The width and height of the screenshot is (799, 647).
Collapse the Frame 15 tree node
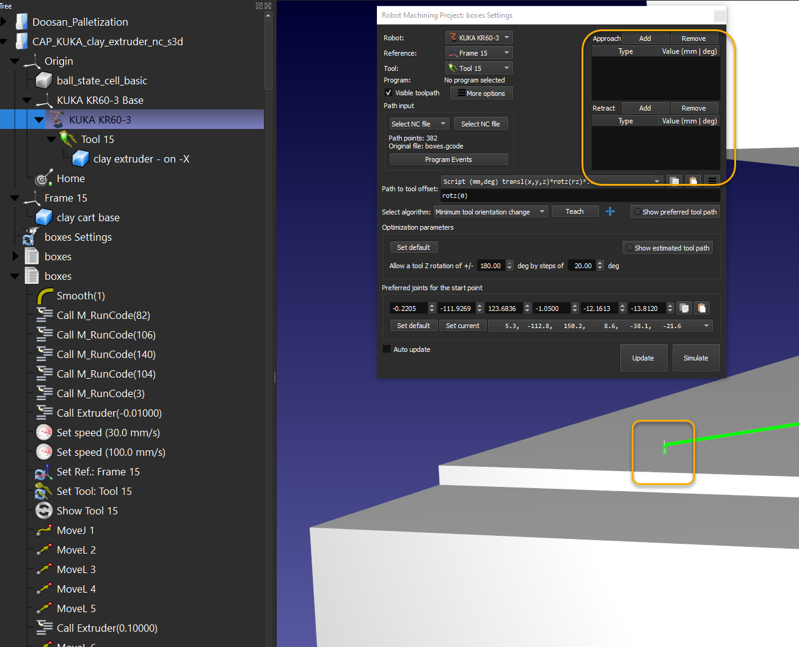click(x=15, y=198)
